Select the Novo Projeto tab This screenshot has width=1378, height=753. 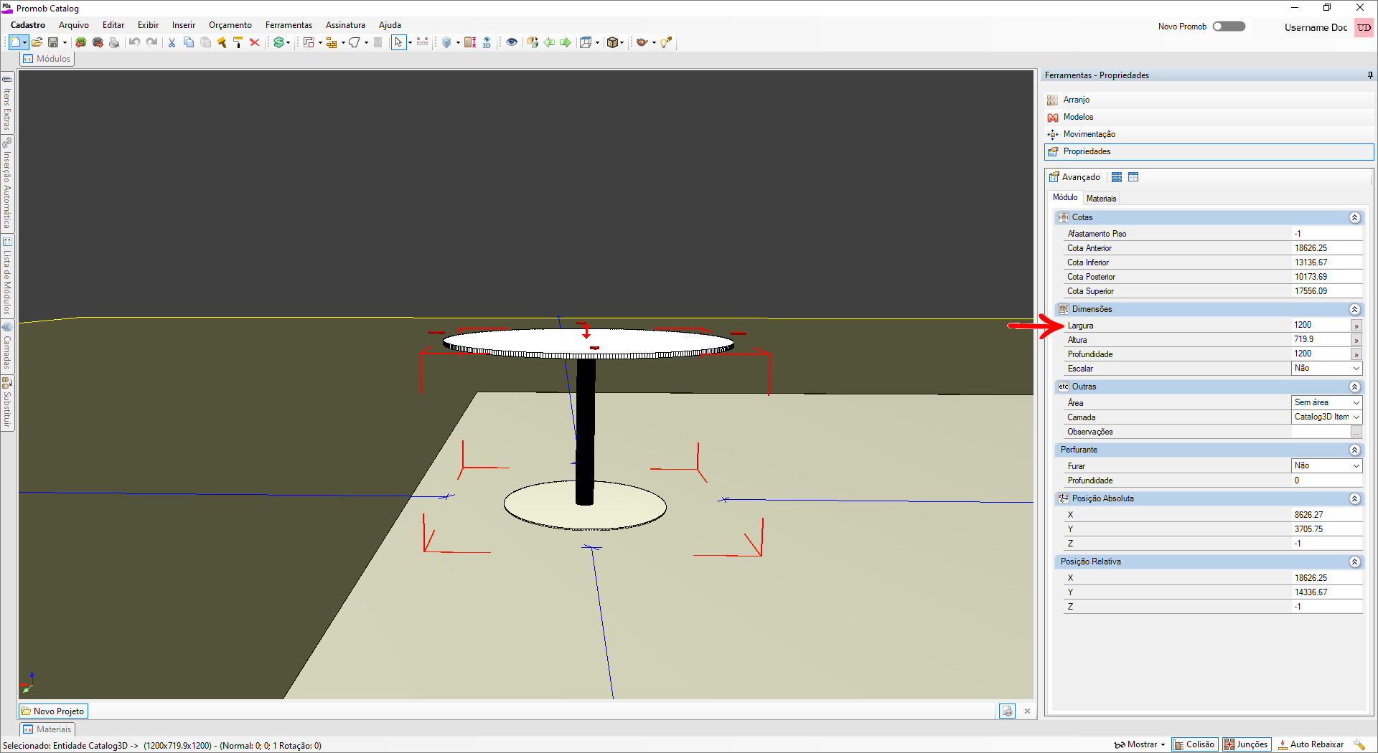tap(53, 711)
